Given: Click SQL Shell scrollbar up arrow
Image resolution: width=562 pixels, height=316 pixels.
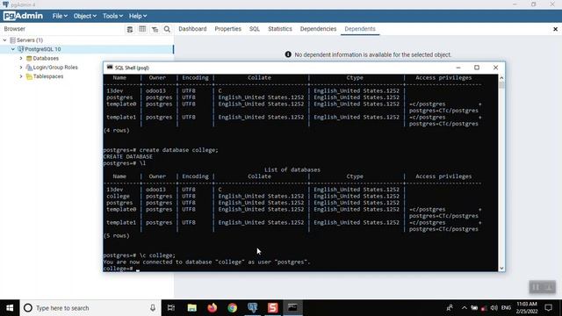Looking at the screenshot, I should pyautogui.click(x=501, y=78).
